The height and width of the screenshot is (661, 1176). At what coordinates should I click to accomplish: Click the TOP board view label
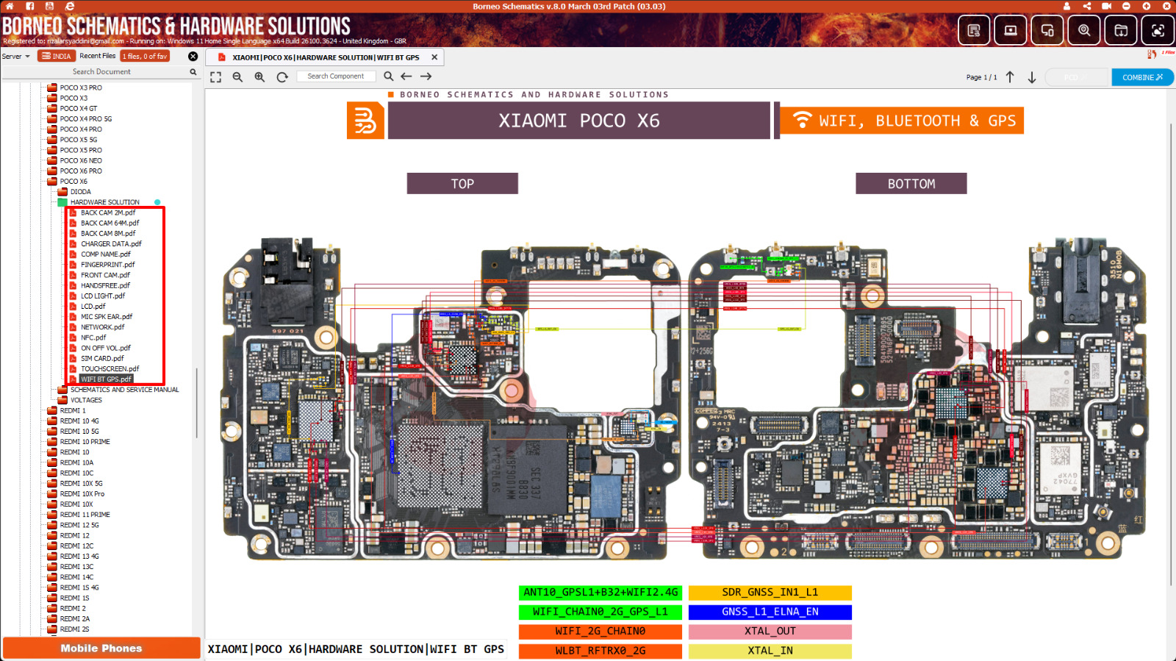pos(462,184)
